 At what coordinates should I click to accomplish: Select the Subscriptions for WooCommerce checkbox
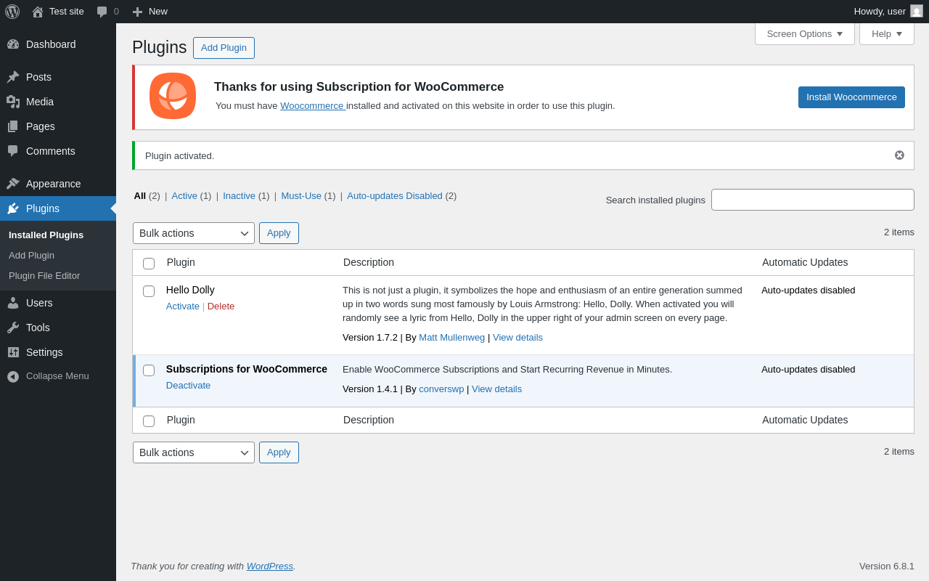tap(149, 370)
